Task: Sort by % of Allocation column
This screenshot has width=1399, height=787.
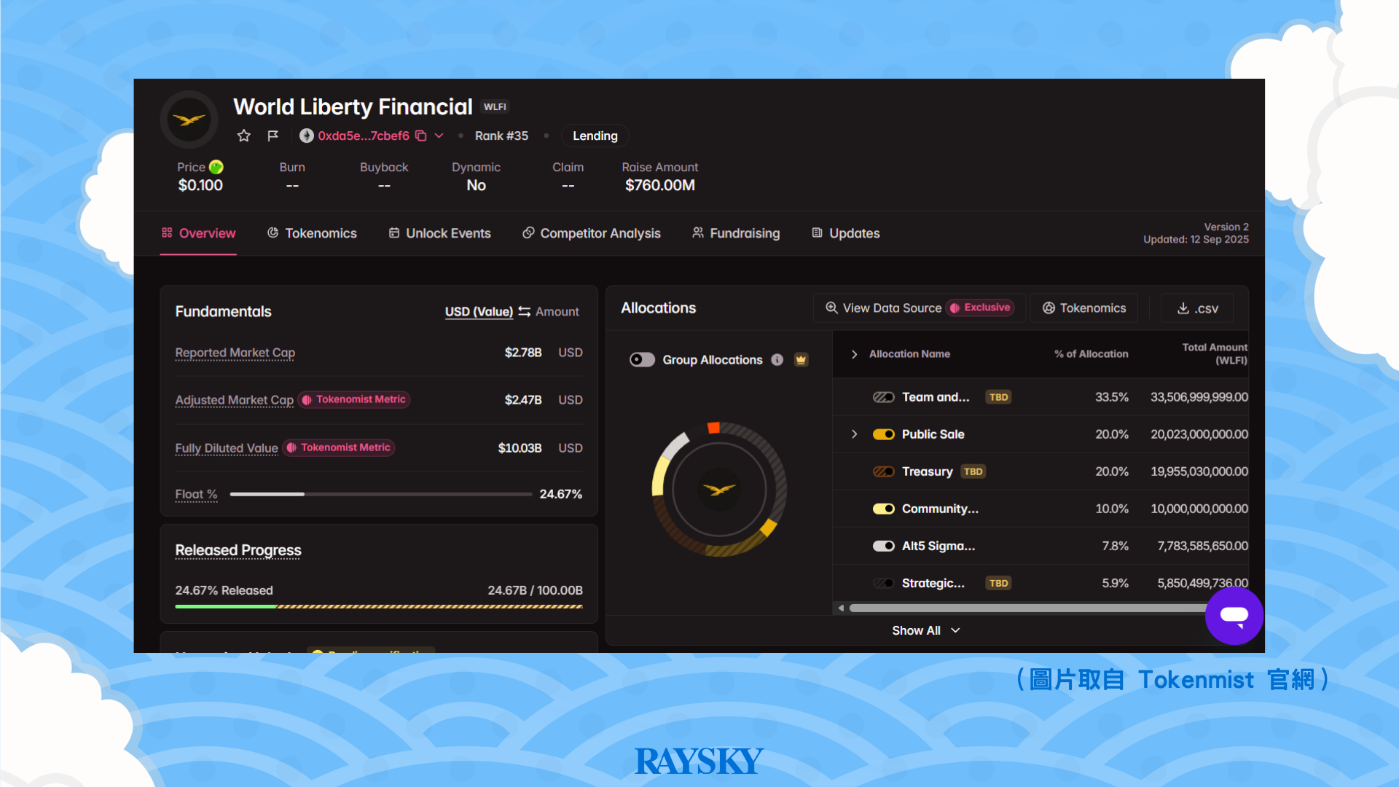Action: pyautogui.click(x=1091, y=354)
